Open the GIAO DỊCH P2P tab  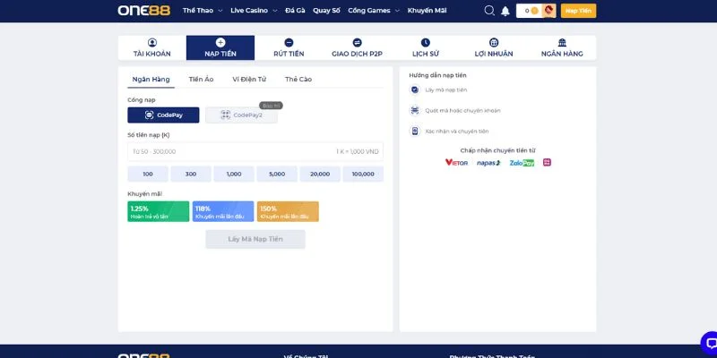[x=357, y=48]
